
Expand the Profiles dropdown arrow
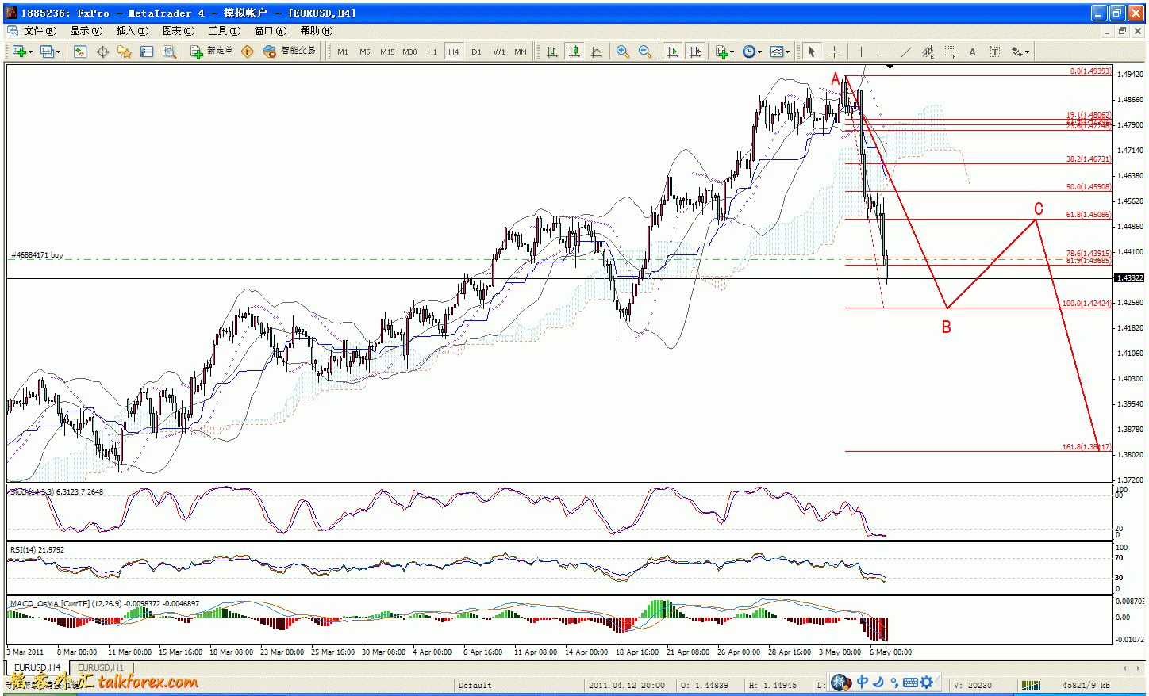58,52
